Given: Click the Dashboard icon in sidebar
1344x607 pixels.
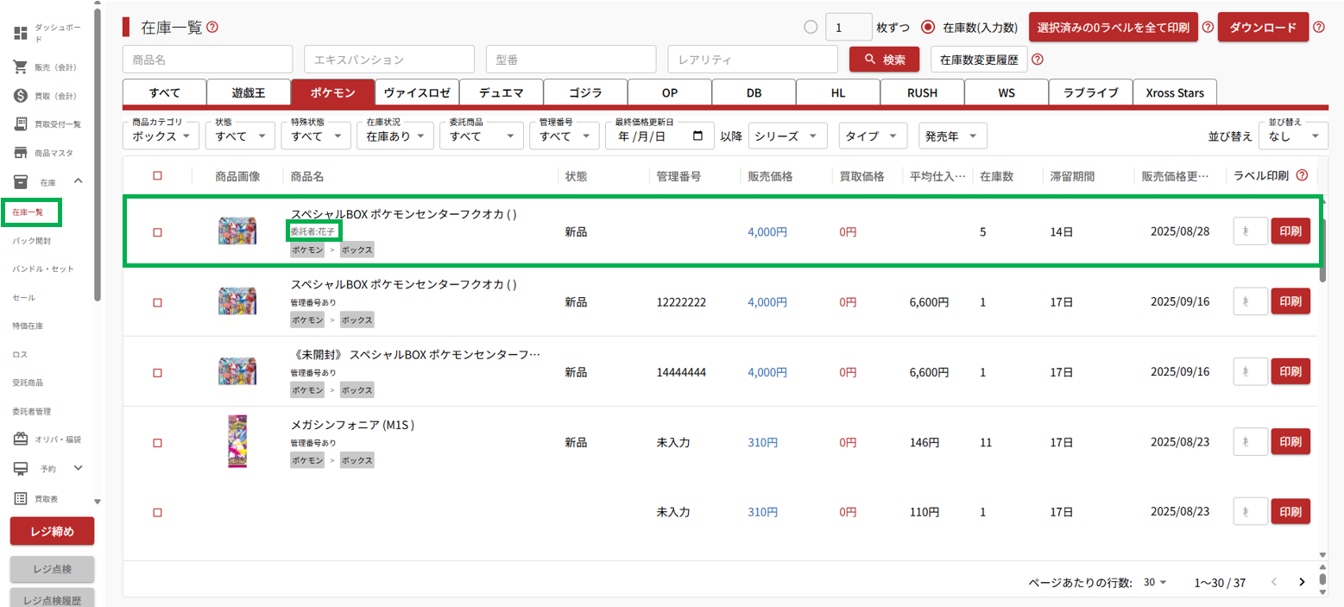Looking at the screenshot, I should pos(22,34).
